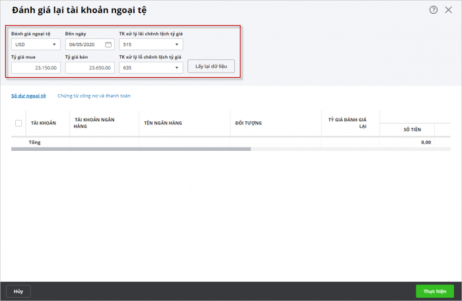Screen dimensions: 462x301
Task: Open the calendar picker for Đến ngày
Action: coord(108,45)
